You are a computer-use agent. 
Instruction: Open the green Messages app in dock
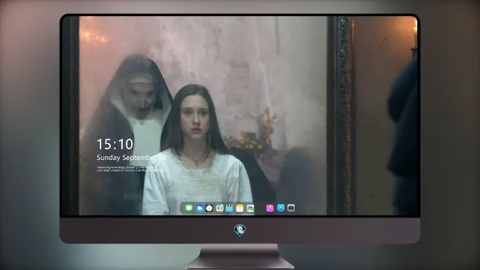tap(189, 208)
